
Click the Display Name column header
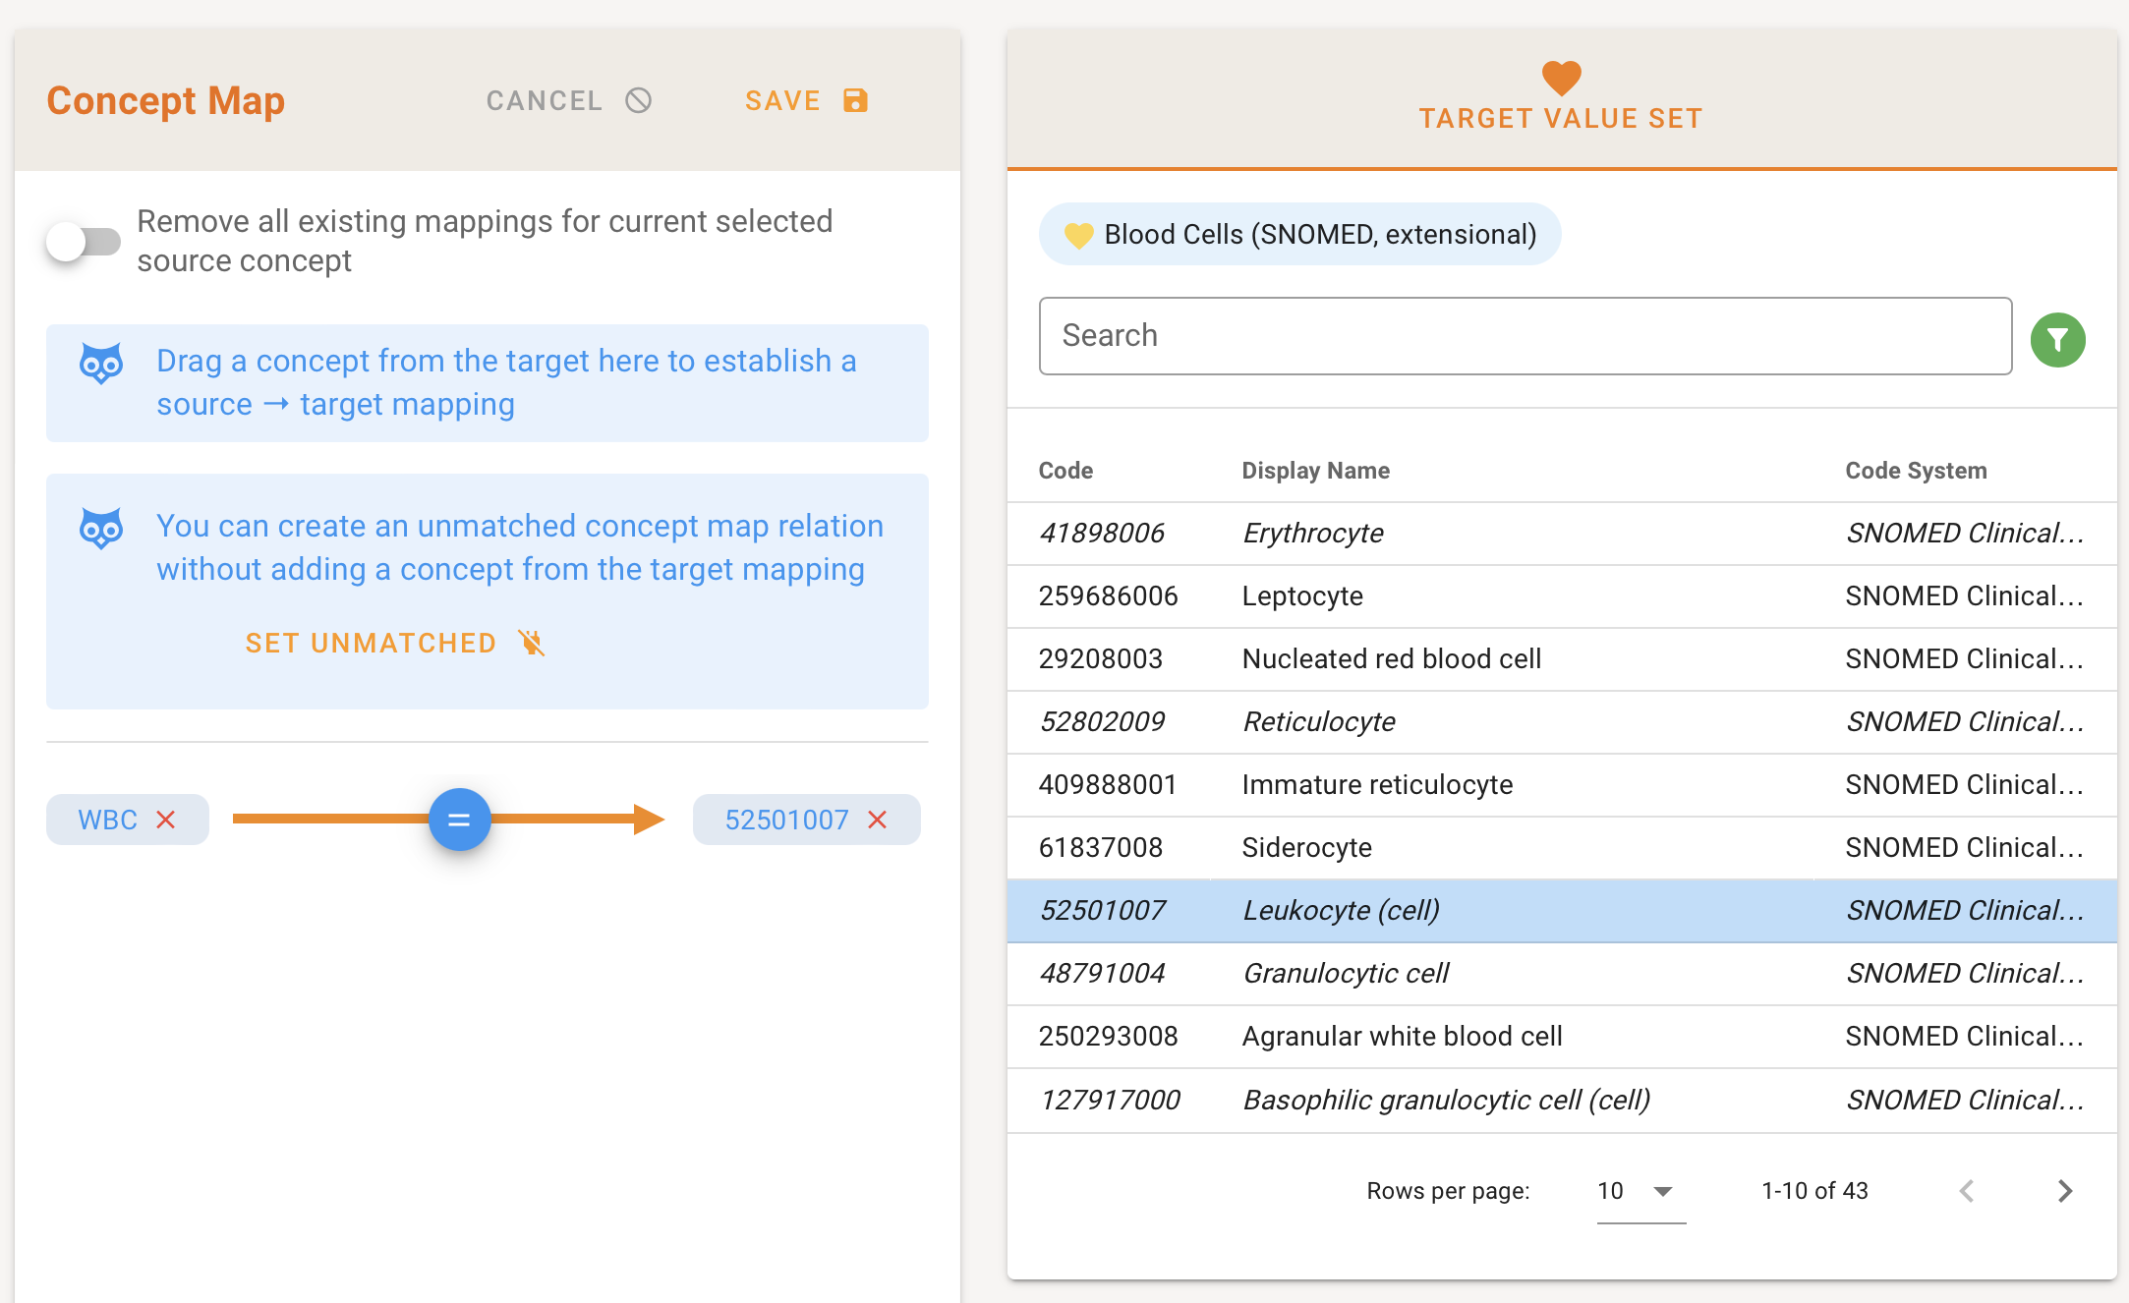tap(1315, 471)
